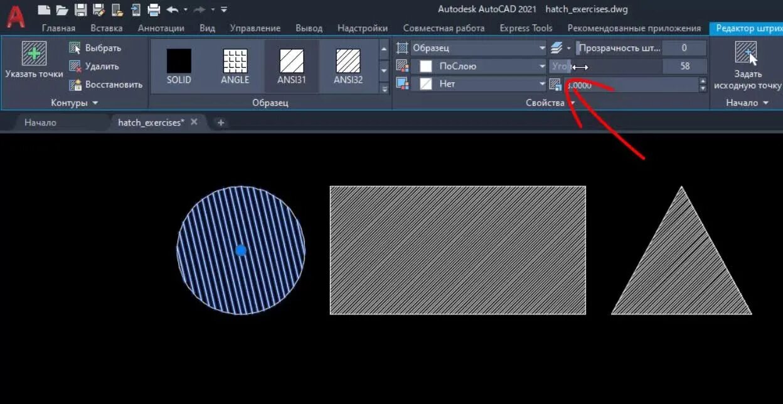
Task: Click the hatch color icon beside ПоСлою
Action: point(403,66)
